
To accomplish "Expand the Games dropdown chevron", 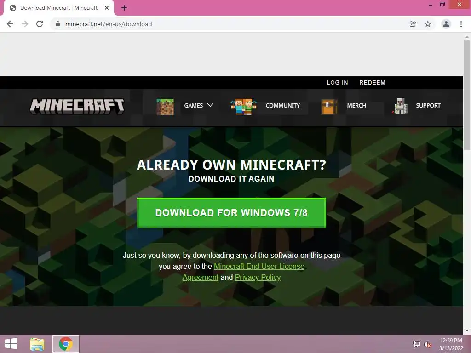I will 210,105.
